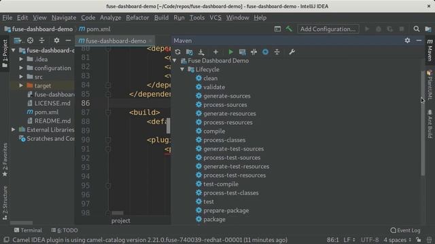Collapse all in Project panel

[41, 41]
